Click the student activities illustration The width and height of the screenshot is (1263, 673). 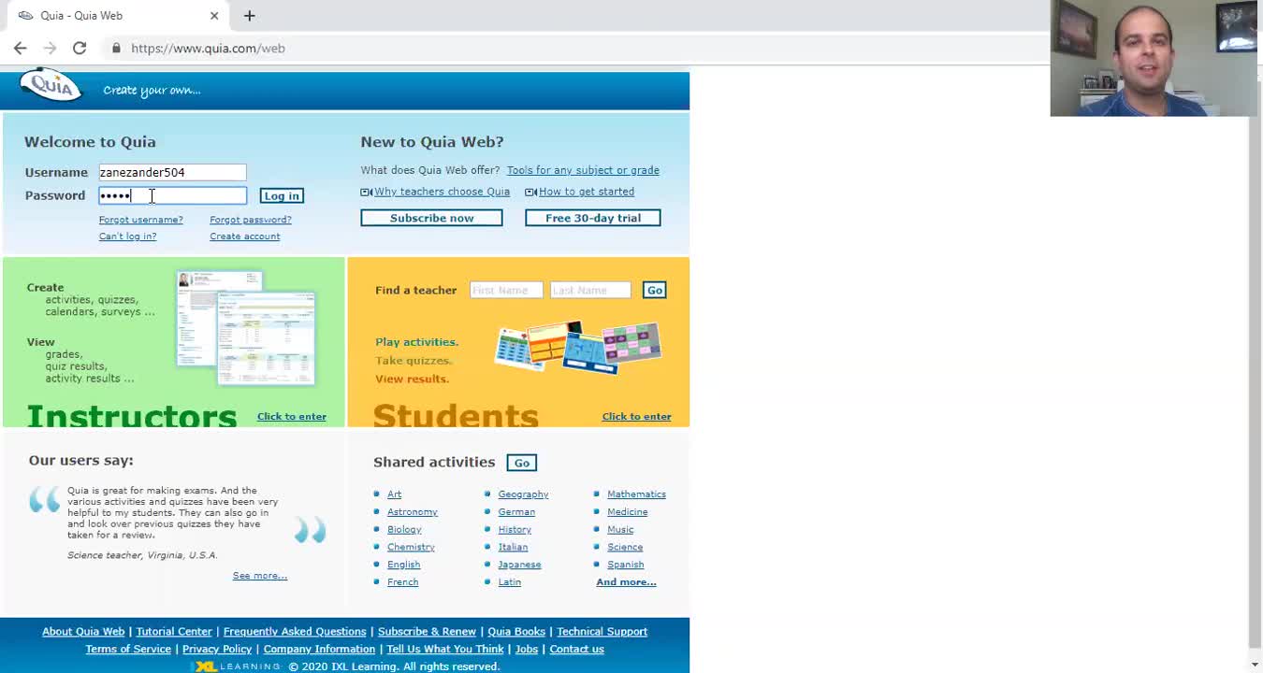578,347
